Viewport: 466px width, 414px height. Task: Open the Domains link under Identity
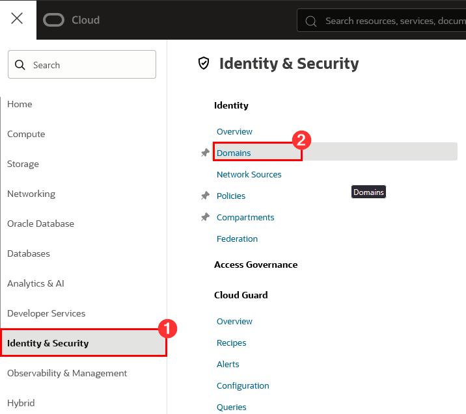234,153
